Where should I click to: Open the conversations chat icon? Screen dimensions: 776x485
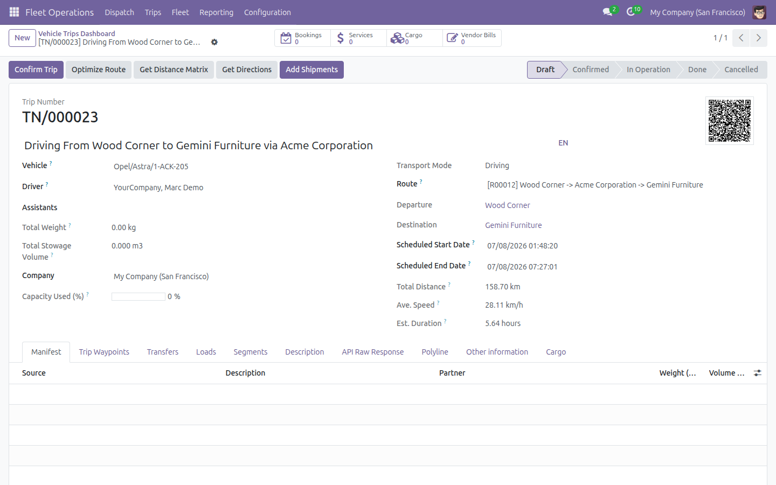(608, 12)
